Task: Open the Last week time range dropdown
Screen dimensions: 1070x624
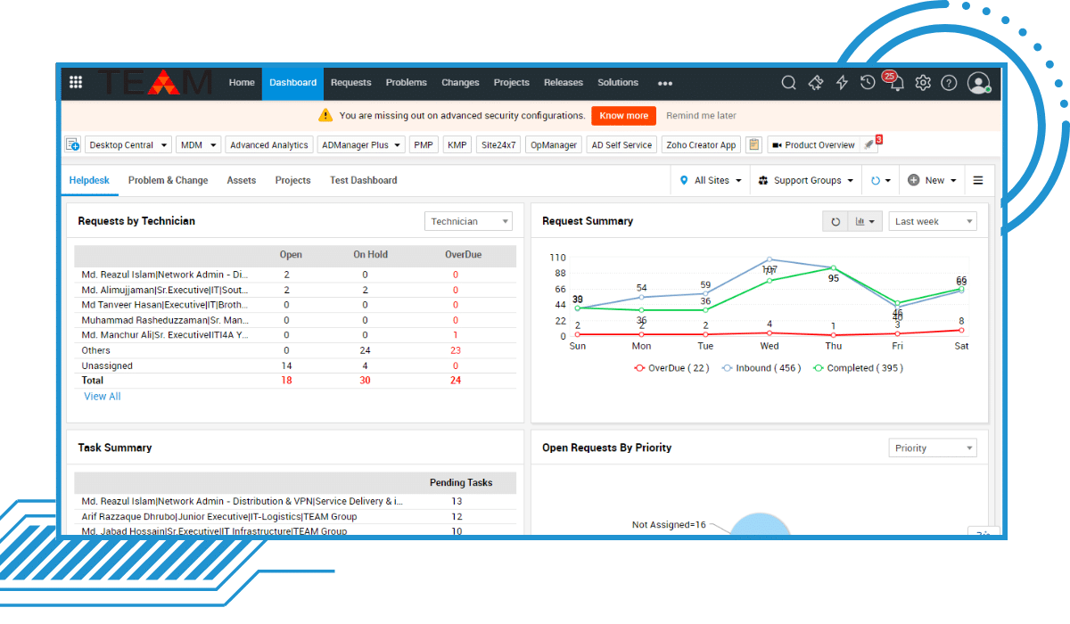Action: 932,220
